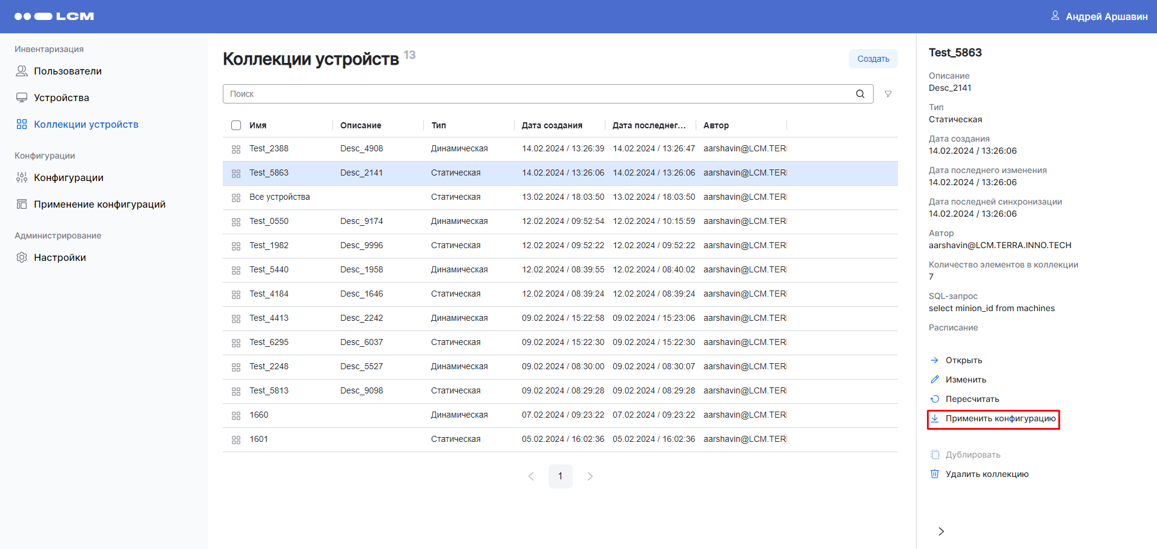Screen dimensions: 1157x549
Task: Sort by Дата создания column header
Action: point(552,125)
